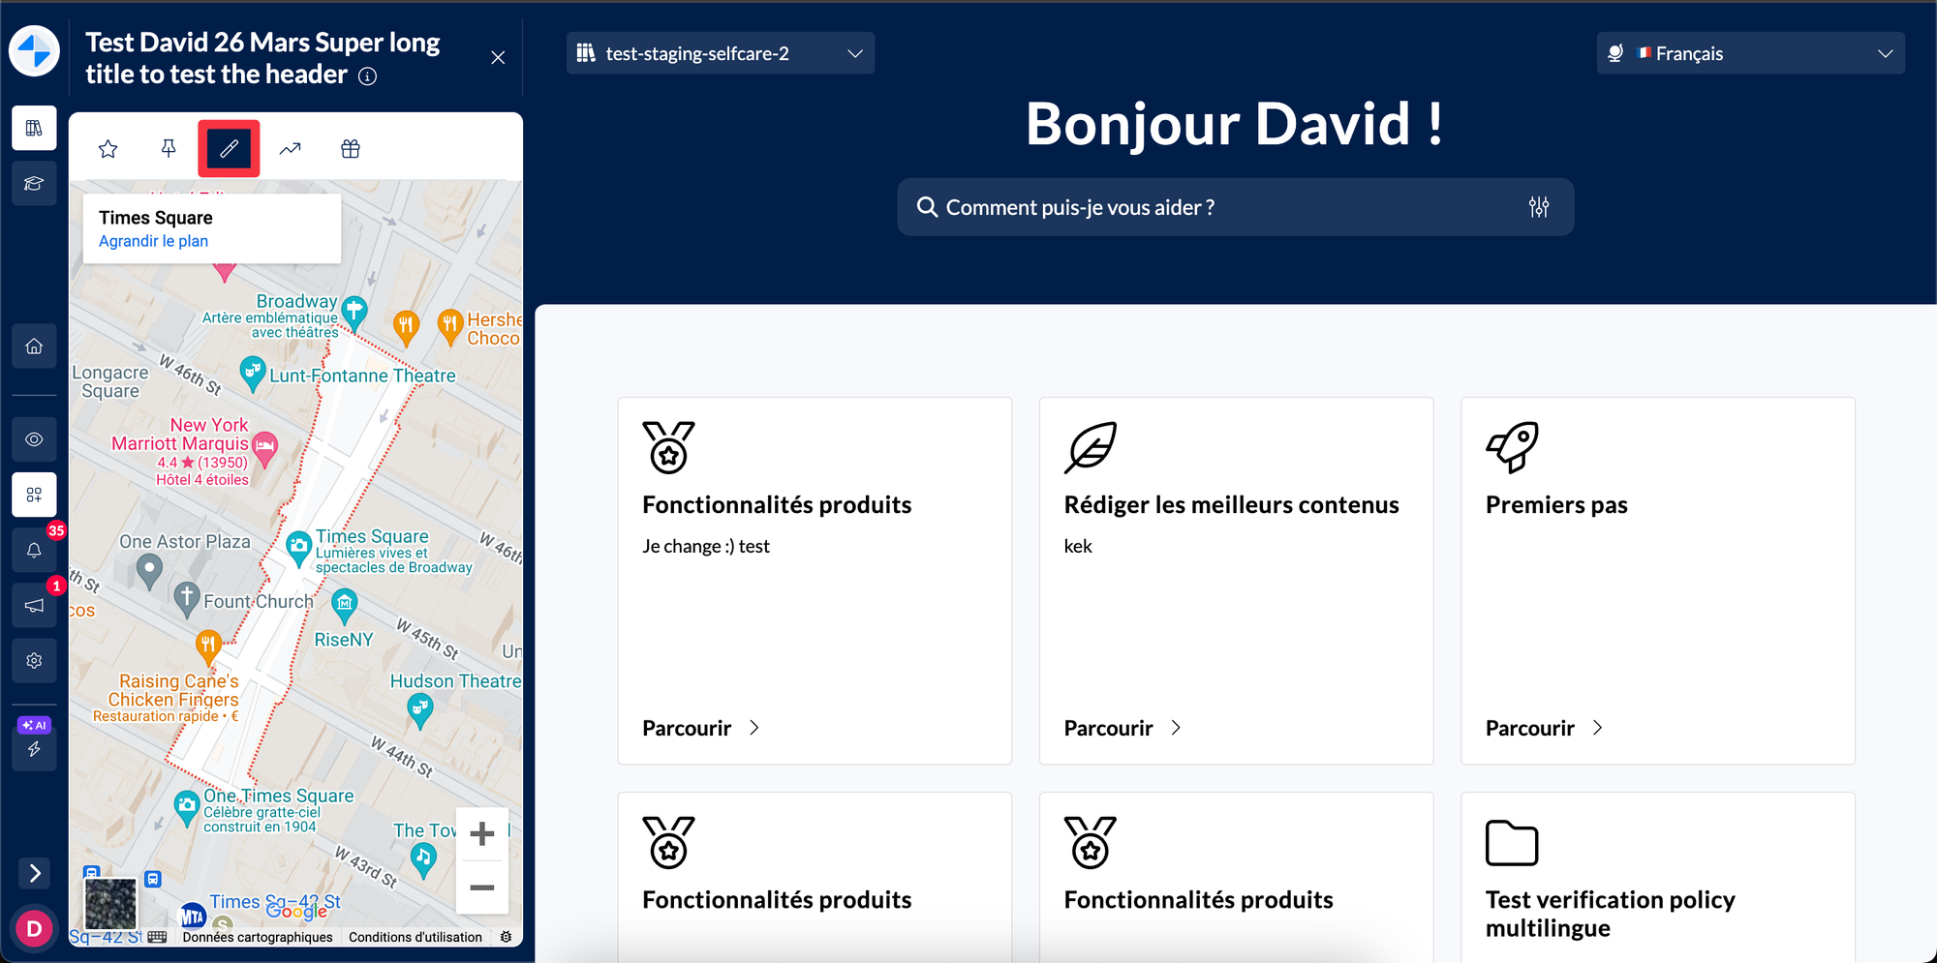The width and height of the screenshot is (1937, 963).
Task: Click the megaphone announcements icon
Action: [34, 606]
